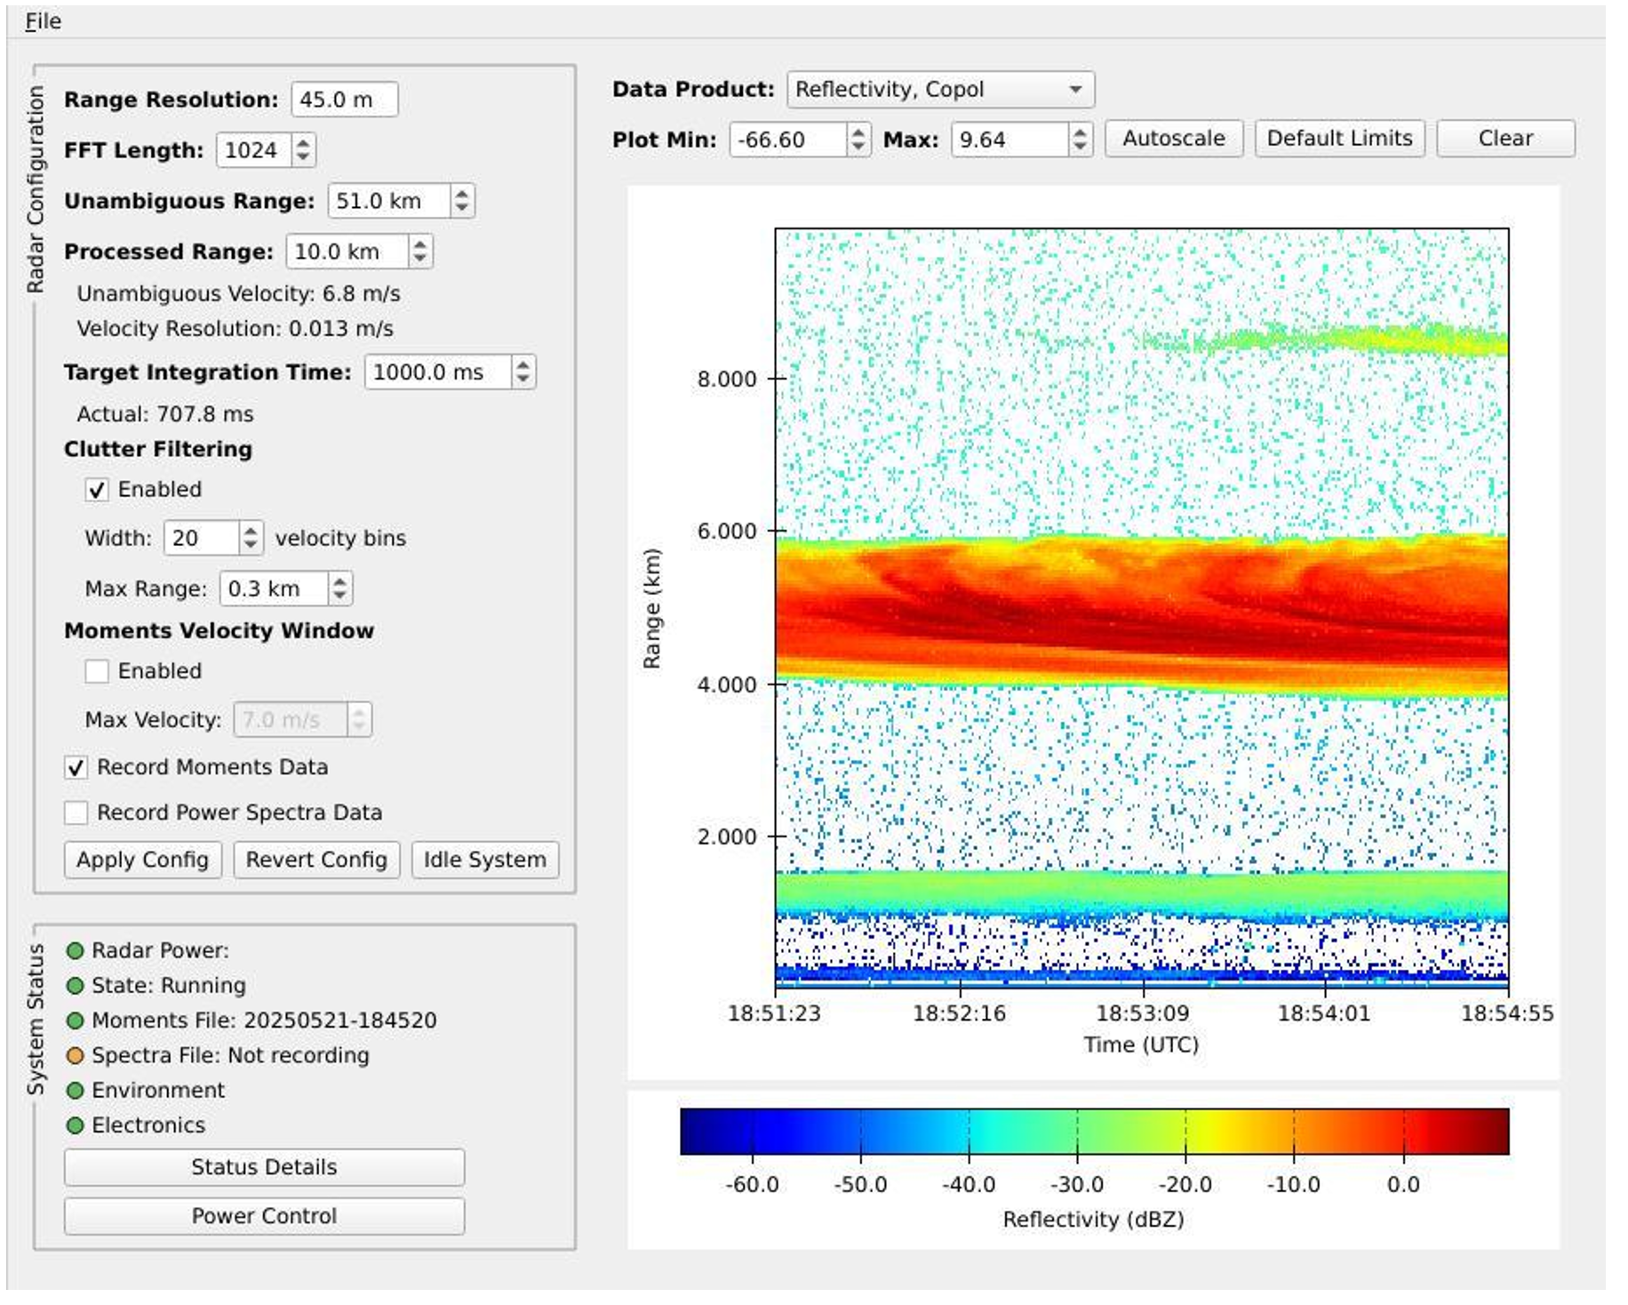The width and height of the screenshot is (1628, 1305).
Task: Click the State Running status light
Action: coord(76,985)
